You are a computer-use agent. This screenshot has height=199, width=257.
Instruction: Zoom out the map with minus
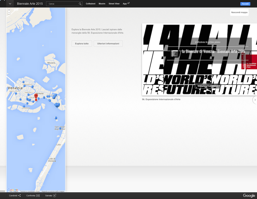[x=9, y=13]
